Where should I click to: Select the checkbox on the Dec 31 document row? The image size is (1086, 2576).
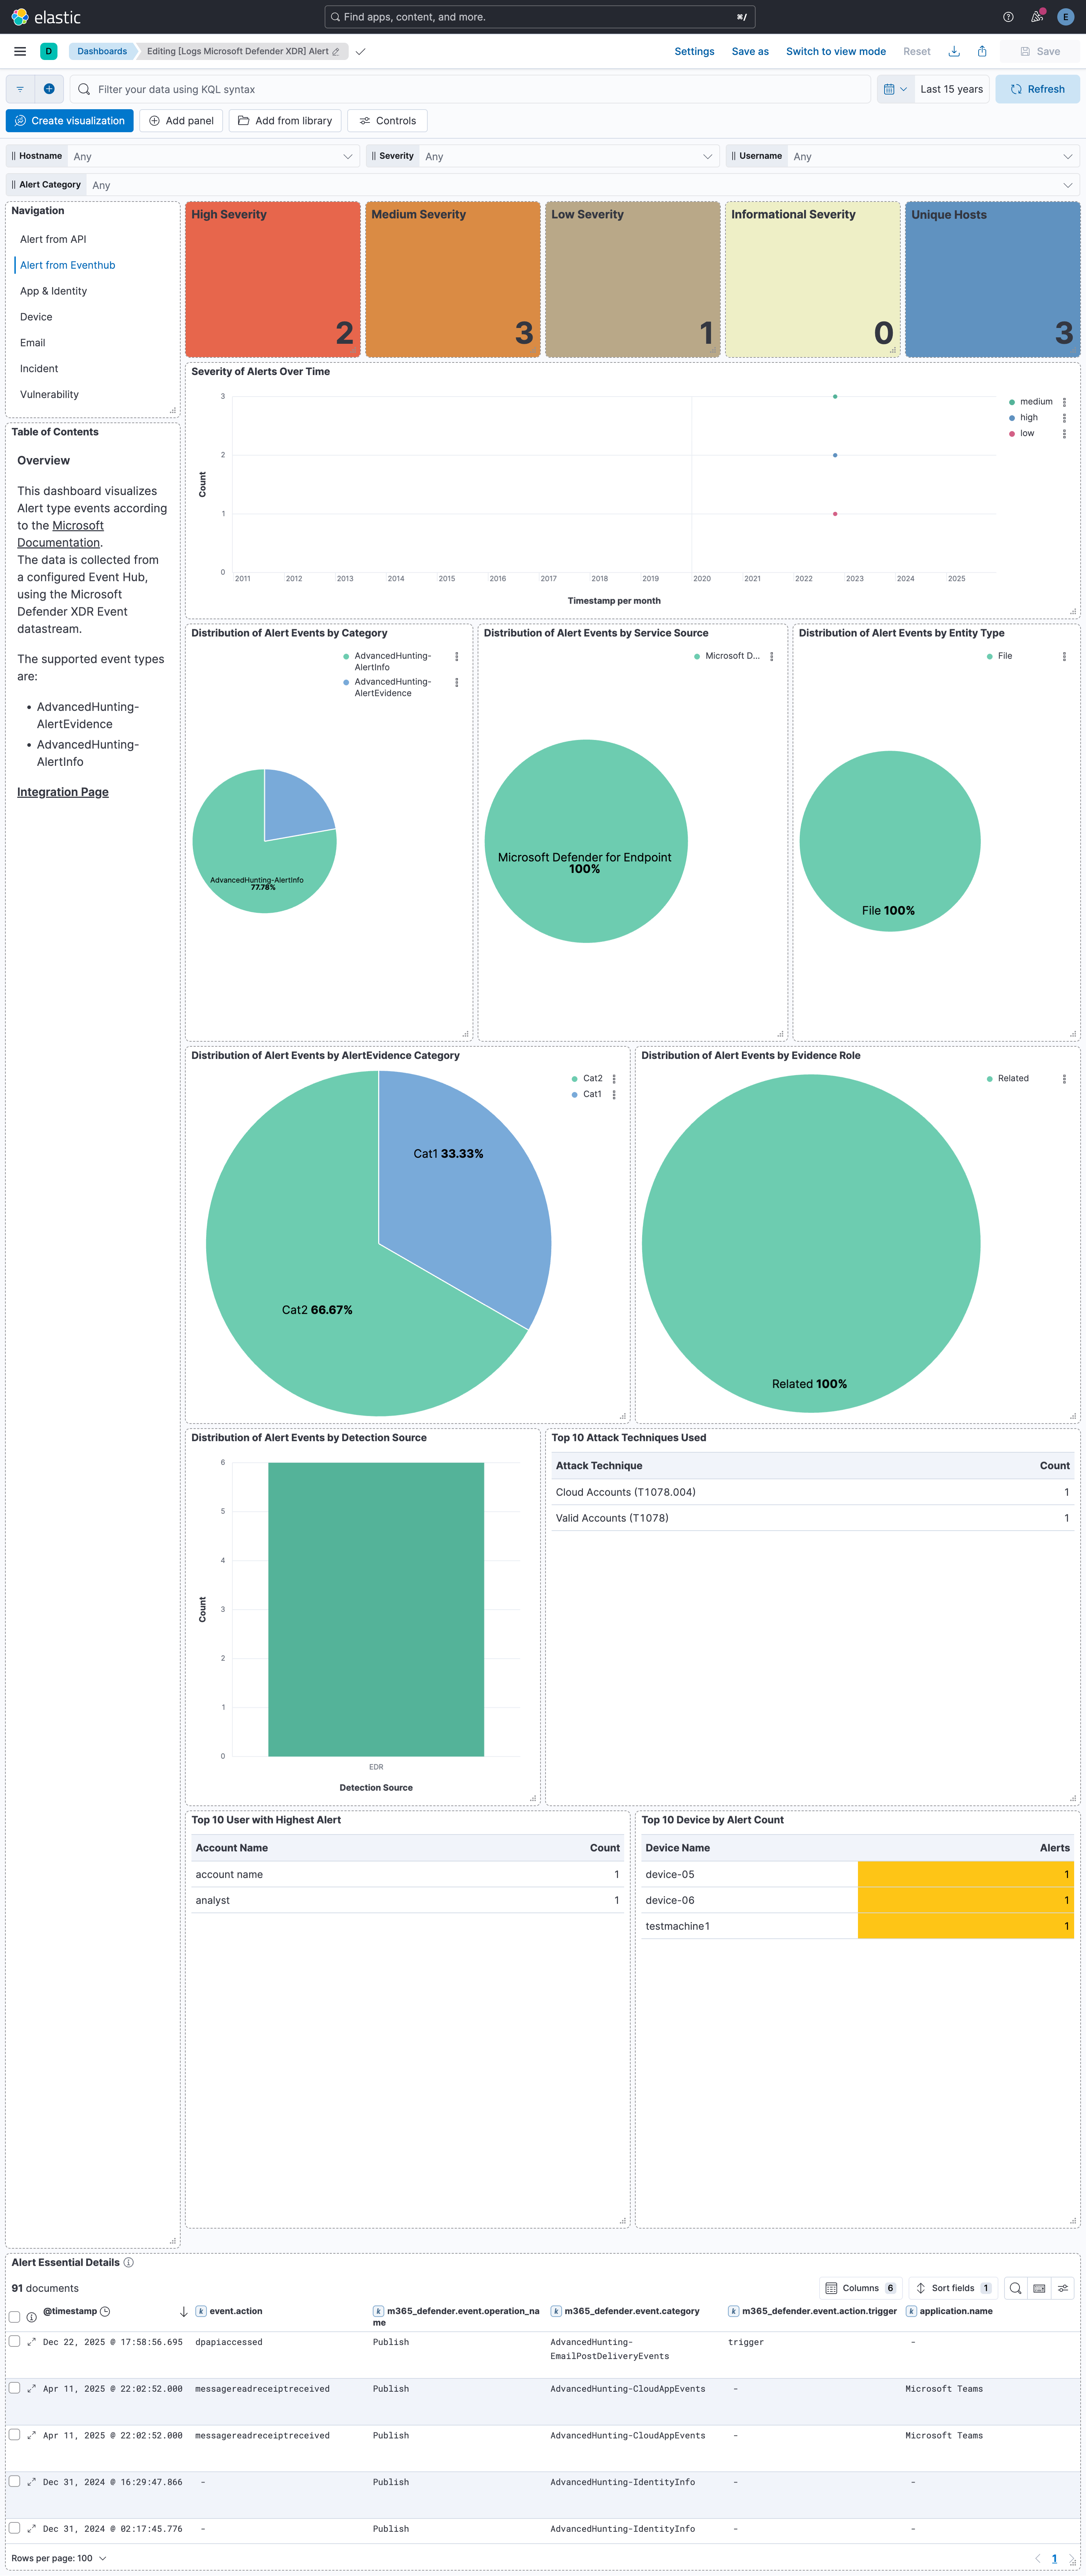pyautogui.click(x=14, y=2482)
